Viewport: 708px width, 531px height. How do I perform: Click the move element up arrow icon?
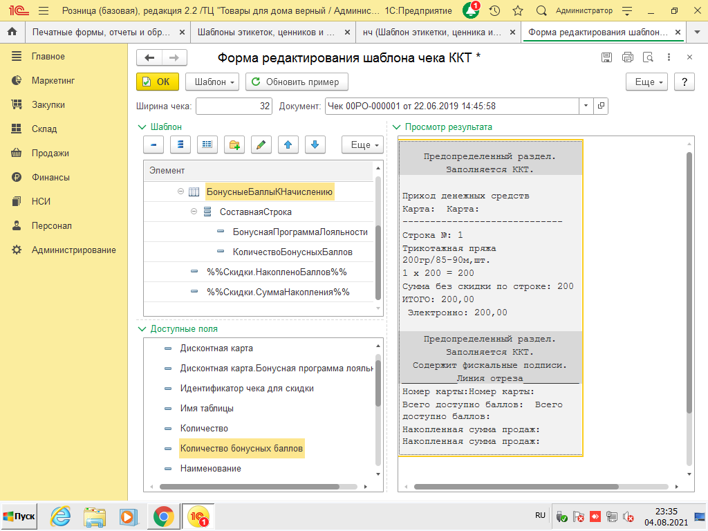pyautogui.click(x=288, y=145)
